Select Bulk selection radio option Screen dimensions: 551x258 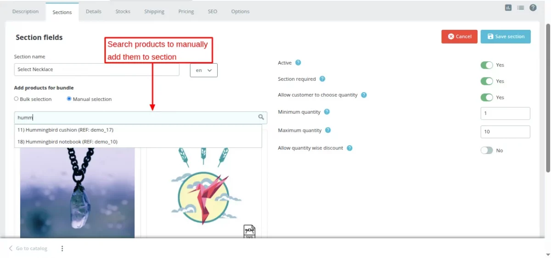click(x=17, y=99)
